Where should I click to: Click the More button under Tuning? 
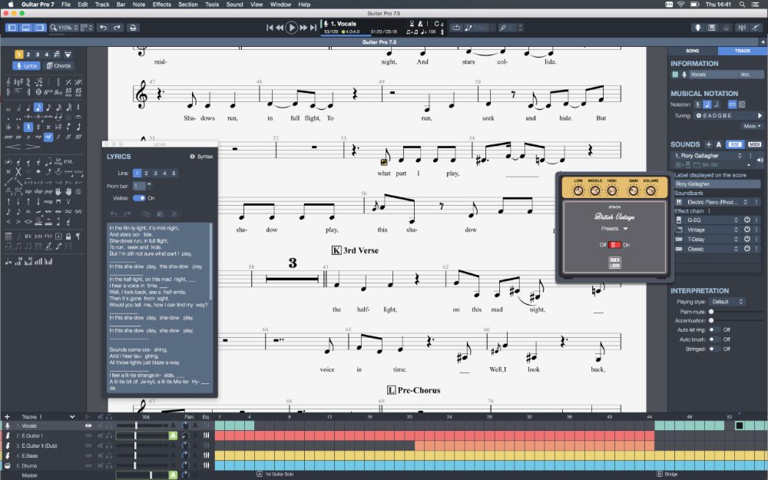click(x=752, y=126)
